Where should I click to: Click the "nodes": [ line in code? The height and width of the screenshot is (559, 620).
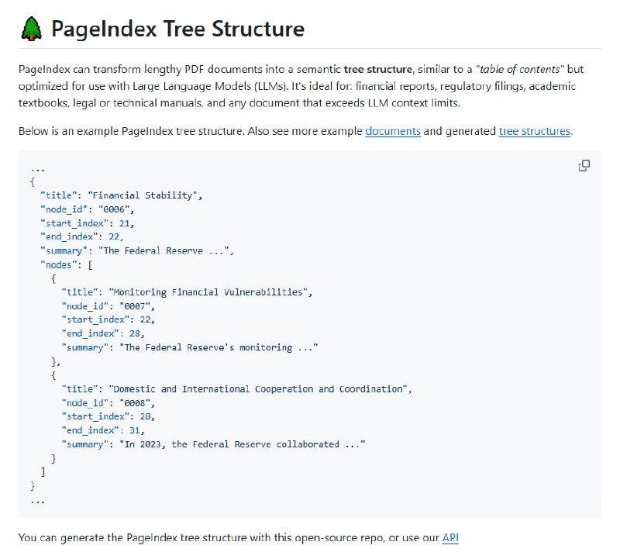[66, 265]
